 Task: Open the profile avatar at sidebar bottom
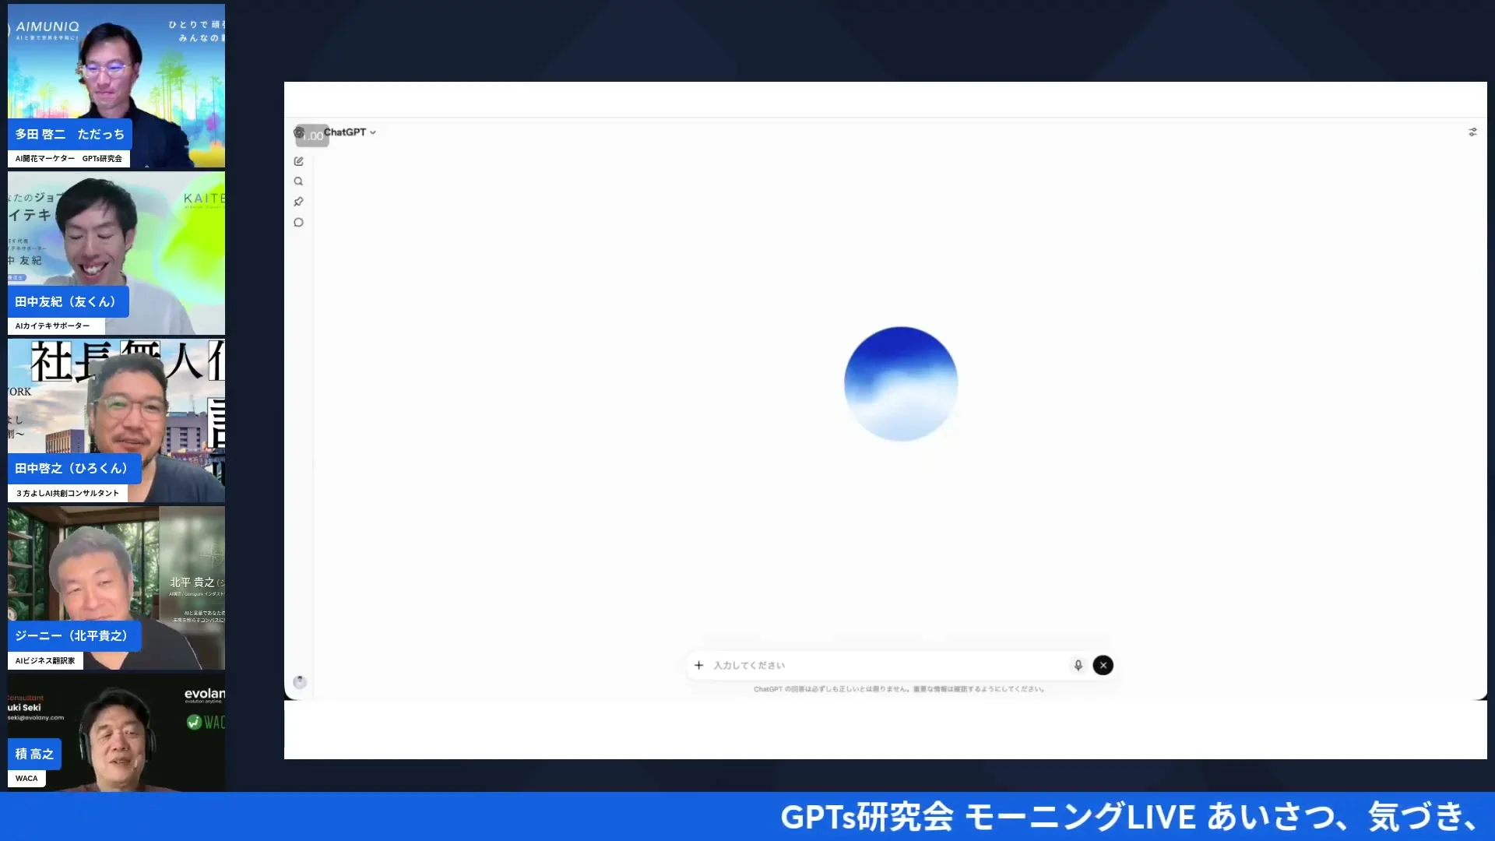300,682
